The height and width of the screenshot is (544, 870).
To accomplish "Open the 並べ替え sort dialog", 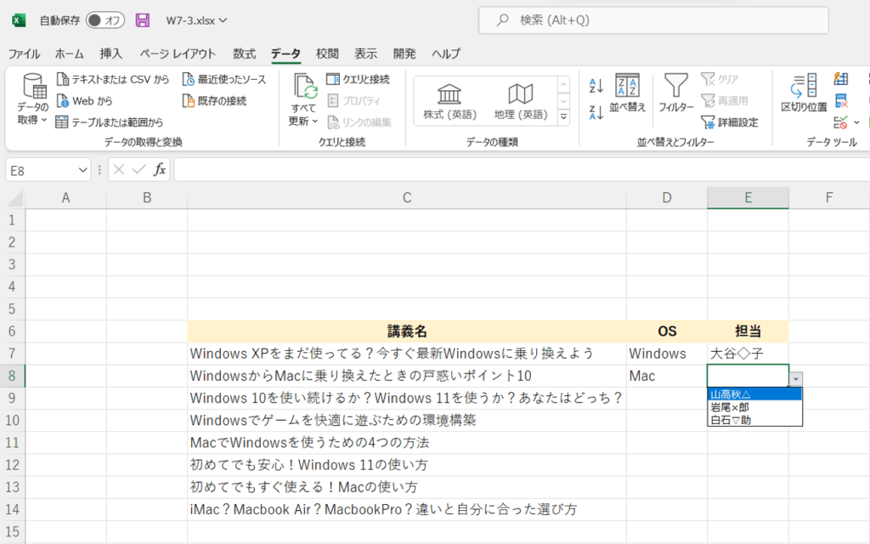I will [628, 93].
